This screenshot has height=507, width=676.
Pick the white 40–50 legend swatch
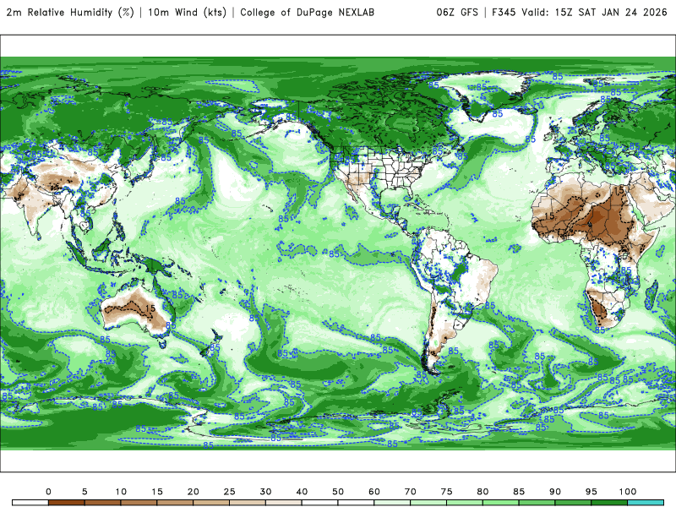(320, 503)
